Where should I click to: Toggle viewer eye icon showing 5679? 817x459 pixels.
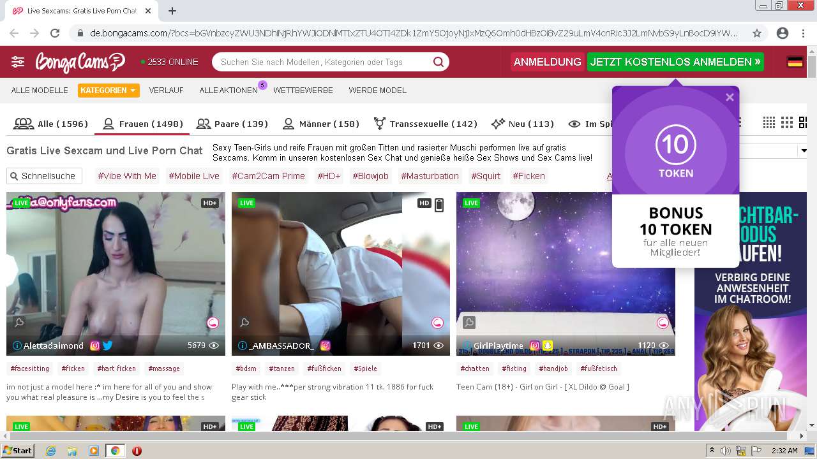[214, 346]
